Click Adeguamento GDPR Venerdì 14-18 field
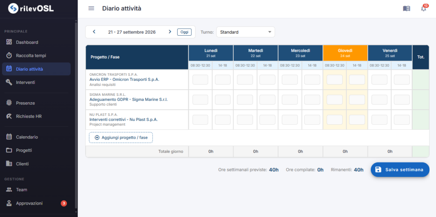The image size is (436, 217). (402, 100)
